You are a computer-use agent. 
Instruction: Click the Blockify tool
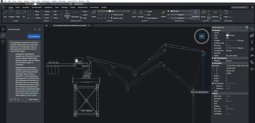tap(141, 14)
